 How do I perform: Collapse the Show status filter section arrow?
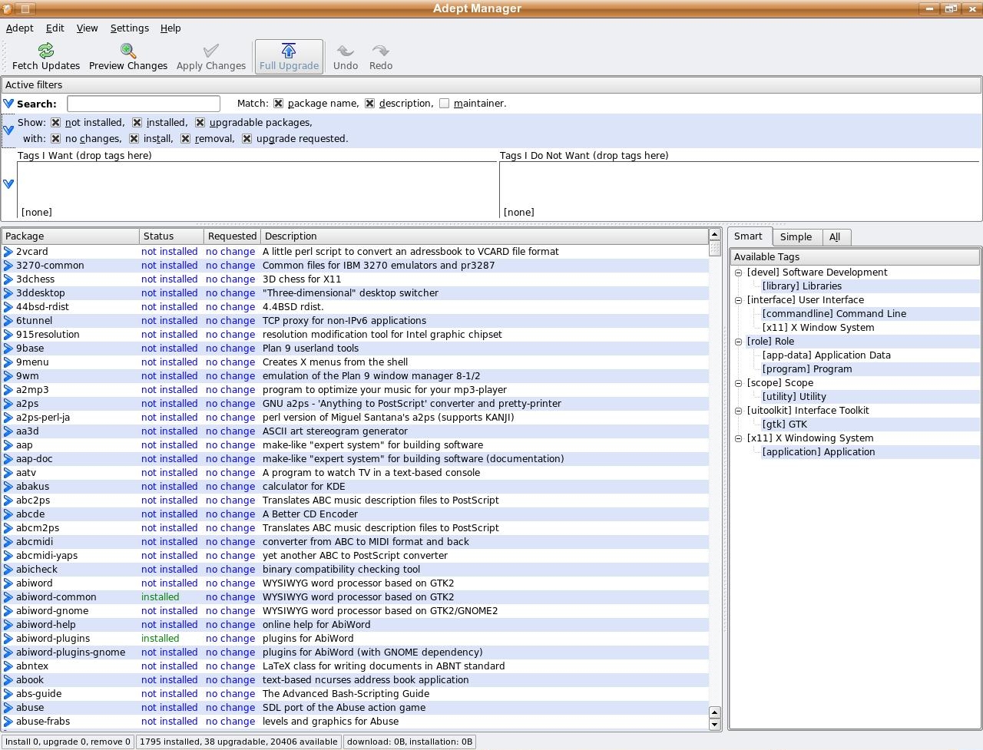(8, 131)
